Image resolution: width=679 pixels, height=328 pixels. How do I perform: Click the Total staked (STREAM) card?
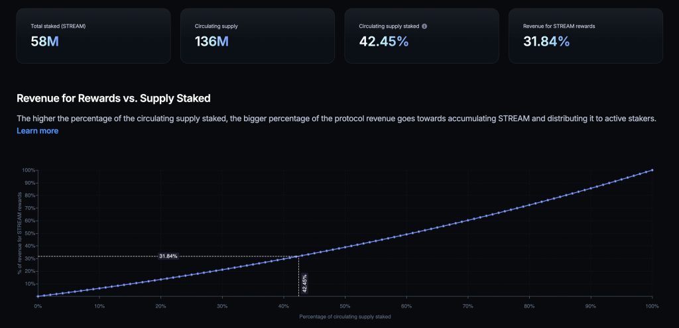tap(93, 36)
